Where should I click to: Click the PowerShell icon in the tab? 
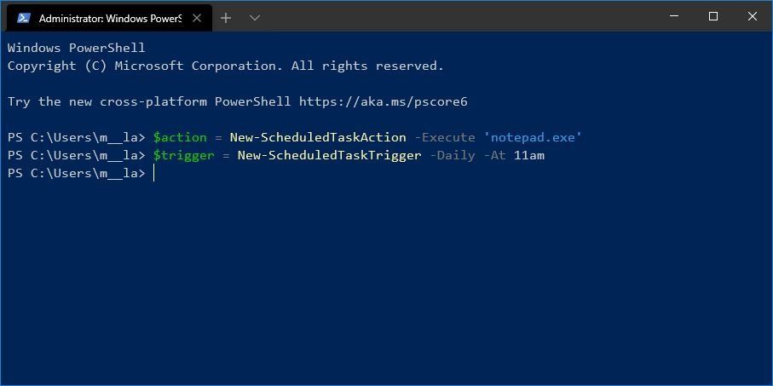23,18
